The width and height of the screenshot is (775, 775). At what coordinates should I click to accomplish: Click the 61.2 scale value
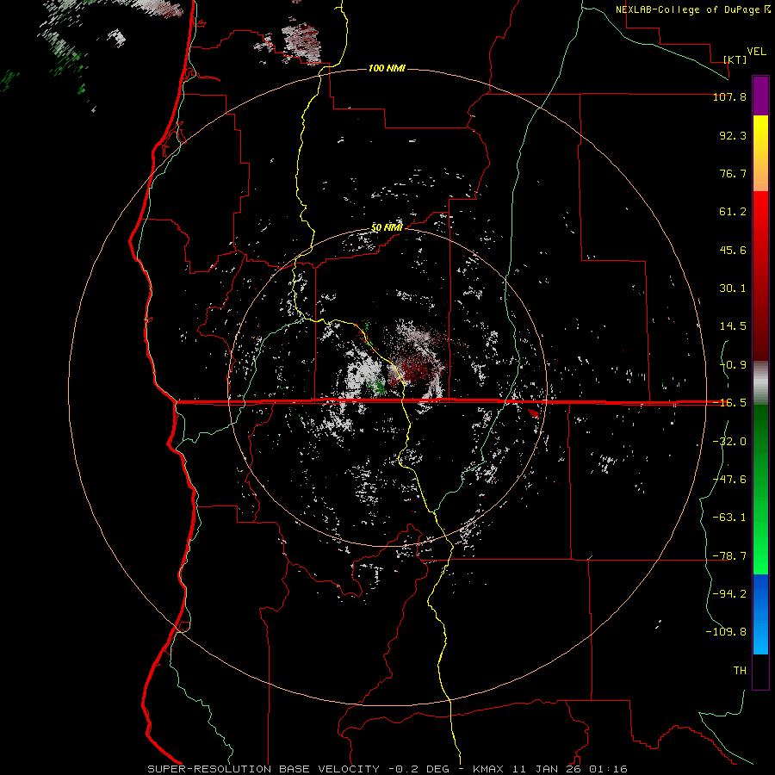733,212
